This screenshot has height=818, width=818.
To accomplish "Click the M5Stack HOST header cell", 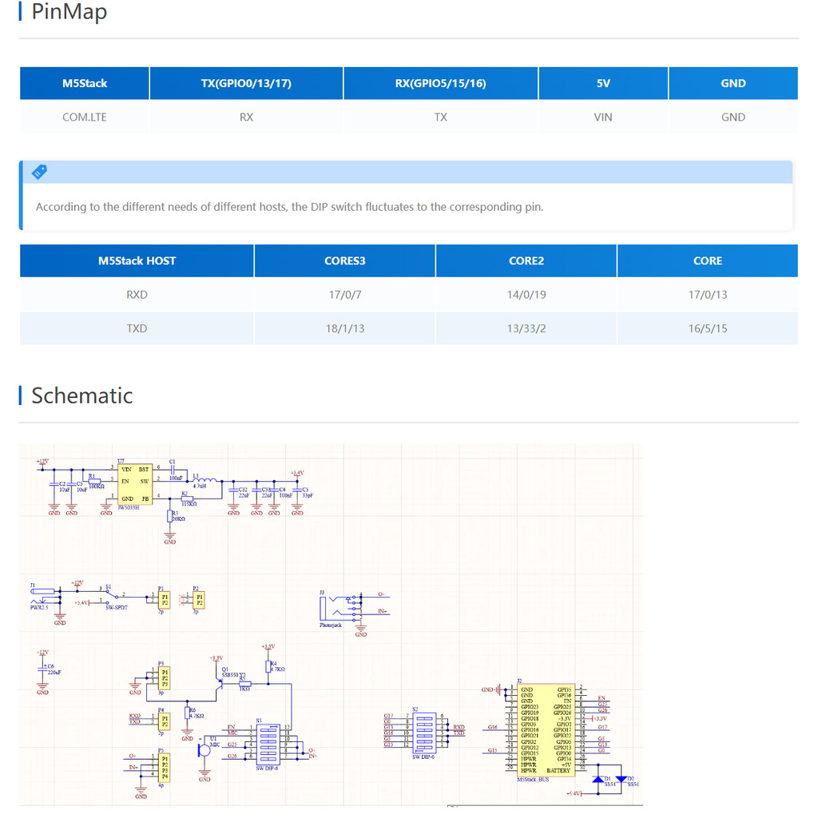I will click(137, 260).
